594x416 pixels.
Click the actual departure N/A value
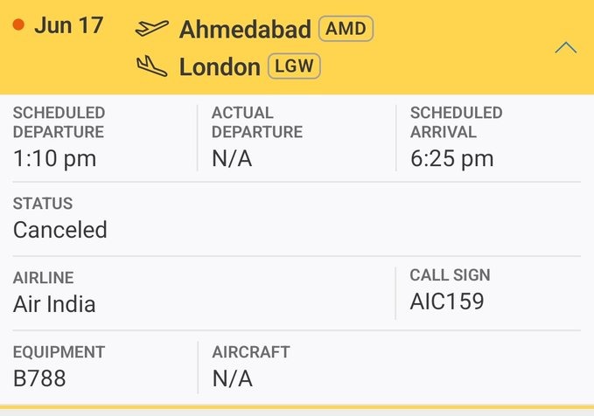(232, 158)
